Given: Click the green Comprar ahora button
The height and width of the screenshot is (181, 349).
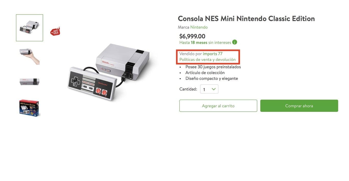Looking at the screenshot, I should (299, 106).
